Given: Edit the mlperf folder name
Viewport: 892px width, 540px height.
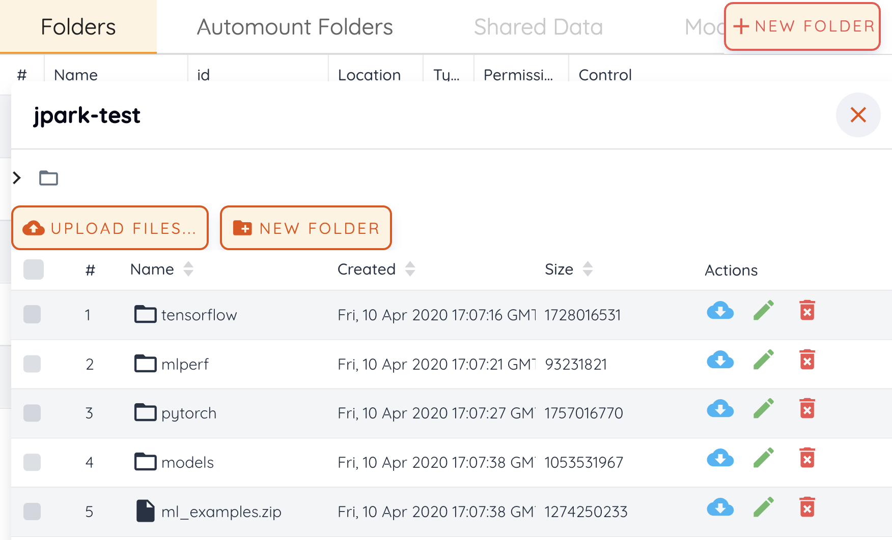Looking at the screenshot, I should [x=764, y=359].
